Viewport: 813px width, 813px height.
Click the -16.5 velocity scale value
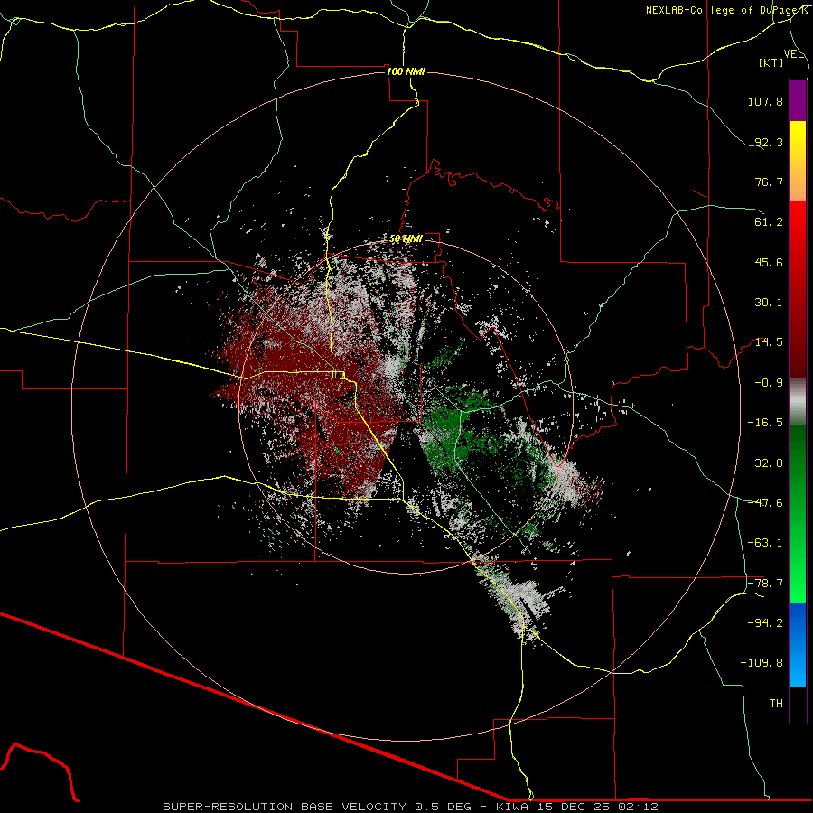(x=765, y=423)
